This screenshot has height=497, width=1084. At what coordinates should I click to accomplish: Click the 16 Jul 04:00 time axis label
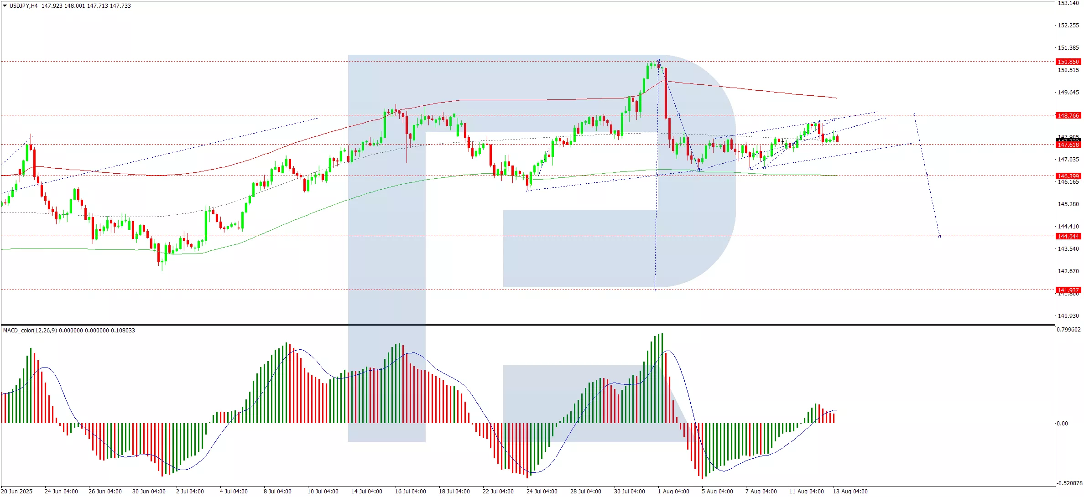point(410,492)
